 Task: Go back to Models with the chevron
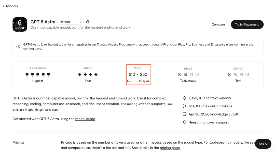coord(4,6)
